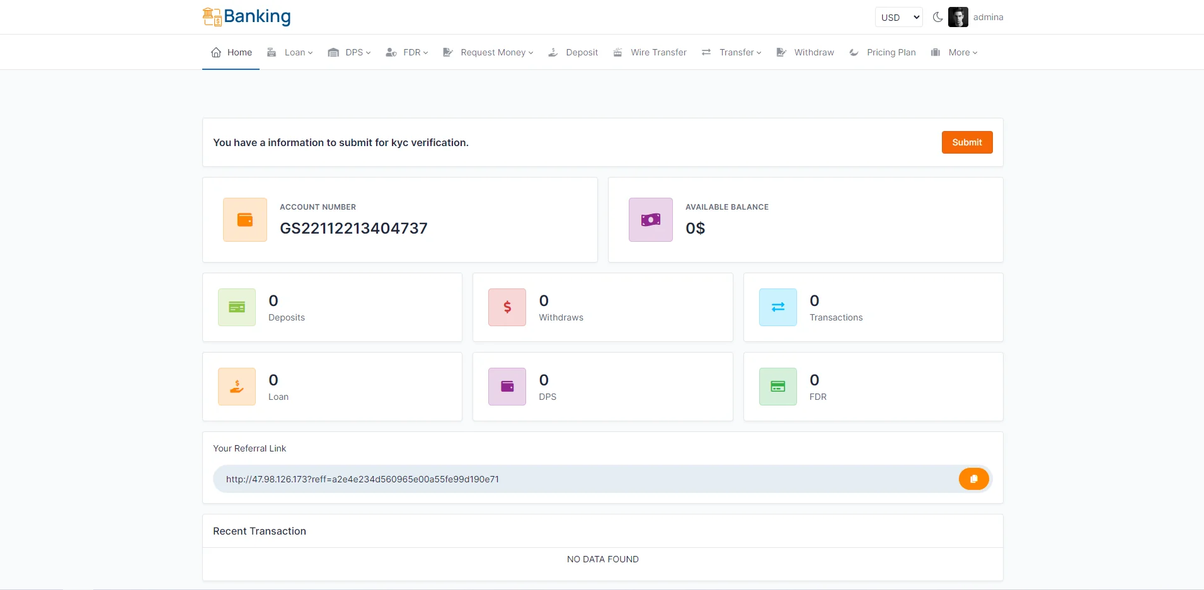Go to the Home tab
The width and height of the screenshot is (1204, 590).
[x=231, y=52]
